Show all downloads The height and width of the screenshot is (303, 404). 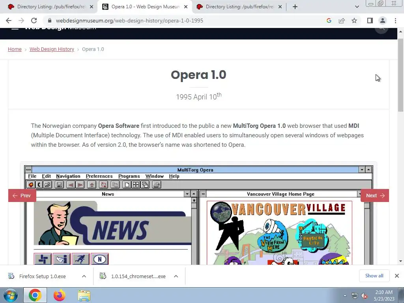tap(374, 276)
